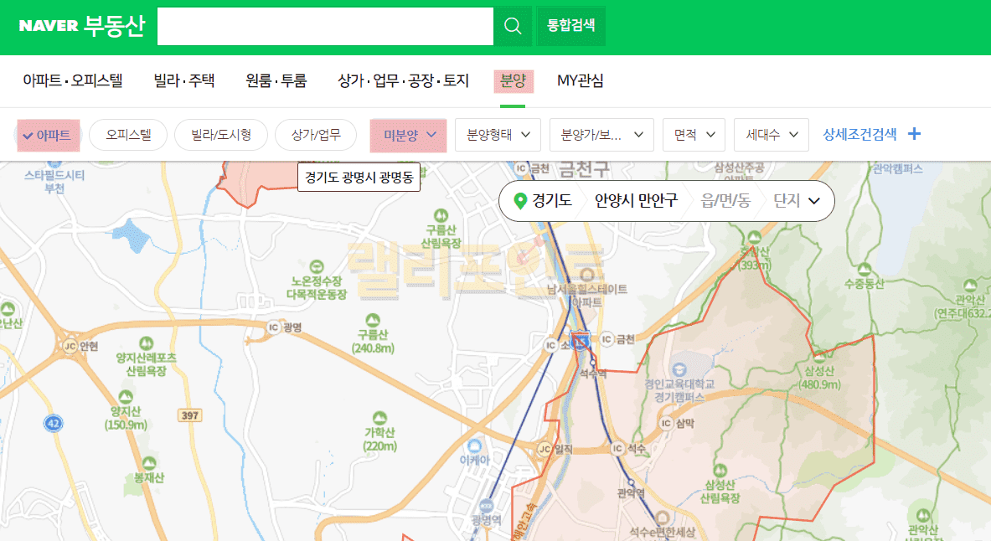Click the green location pin by 경기도
This screenshot has height=541, width=991.
[521, 201]
